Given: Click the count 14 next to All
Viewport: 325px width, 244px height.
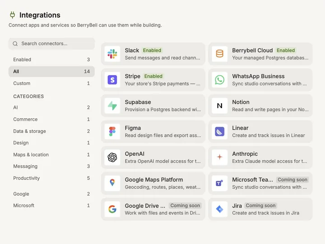Looking at the screenshot, I should point(87,71).
